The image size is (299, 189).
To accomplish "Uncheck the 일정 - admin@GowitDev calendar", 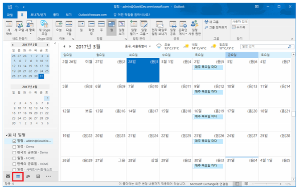I will pos(14,141).
